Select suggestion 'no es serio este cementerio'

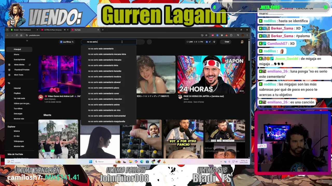[109, 49]
